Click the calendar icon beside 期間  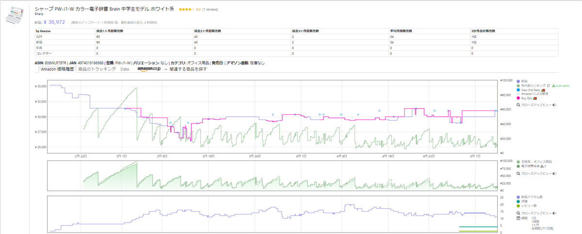[x=518, y=218]
